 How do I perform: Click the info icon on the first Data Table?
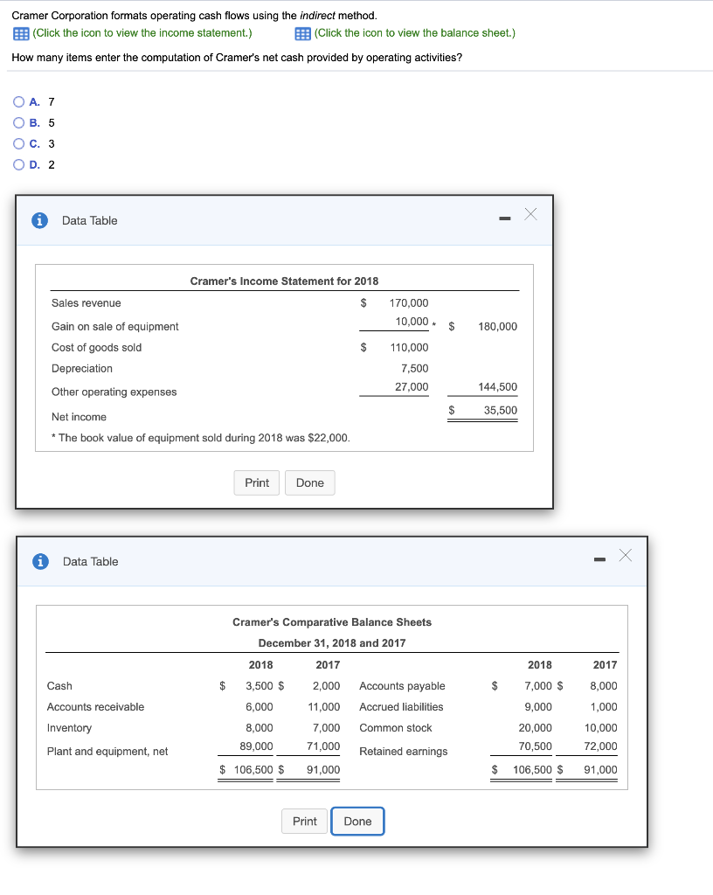(x=38, y=220)
